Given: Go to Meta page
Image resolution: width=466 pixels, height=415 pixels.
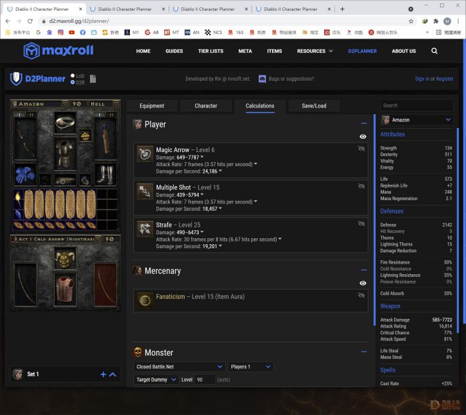Looking at the screenshot, I should (x=245, y=51).
